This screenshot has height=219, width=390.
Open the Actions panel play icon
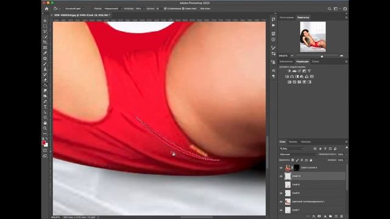pos(274,26)
